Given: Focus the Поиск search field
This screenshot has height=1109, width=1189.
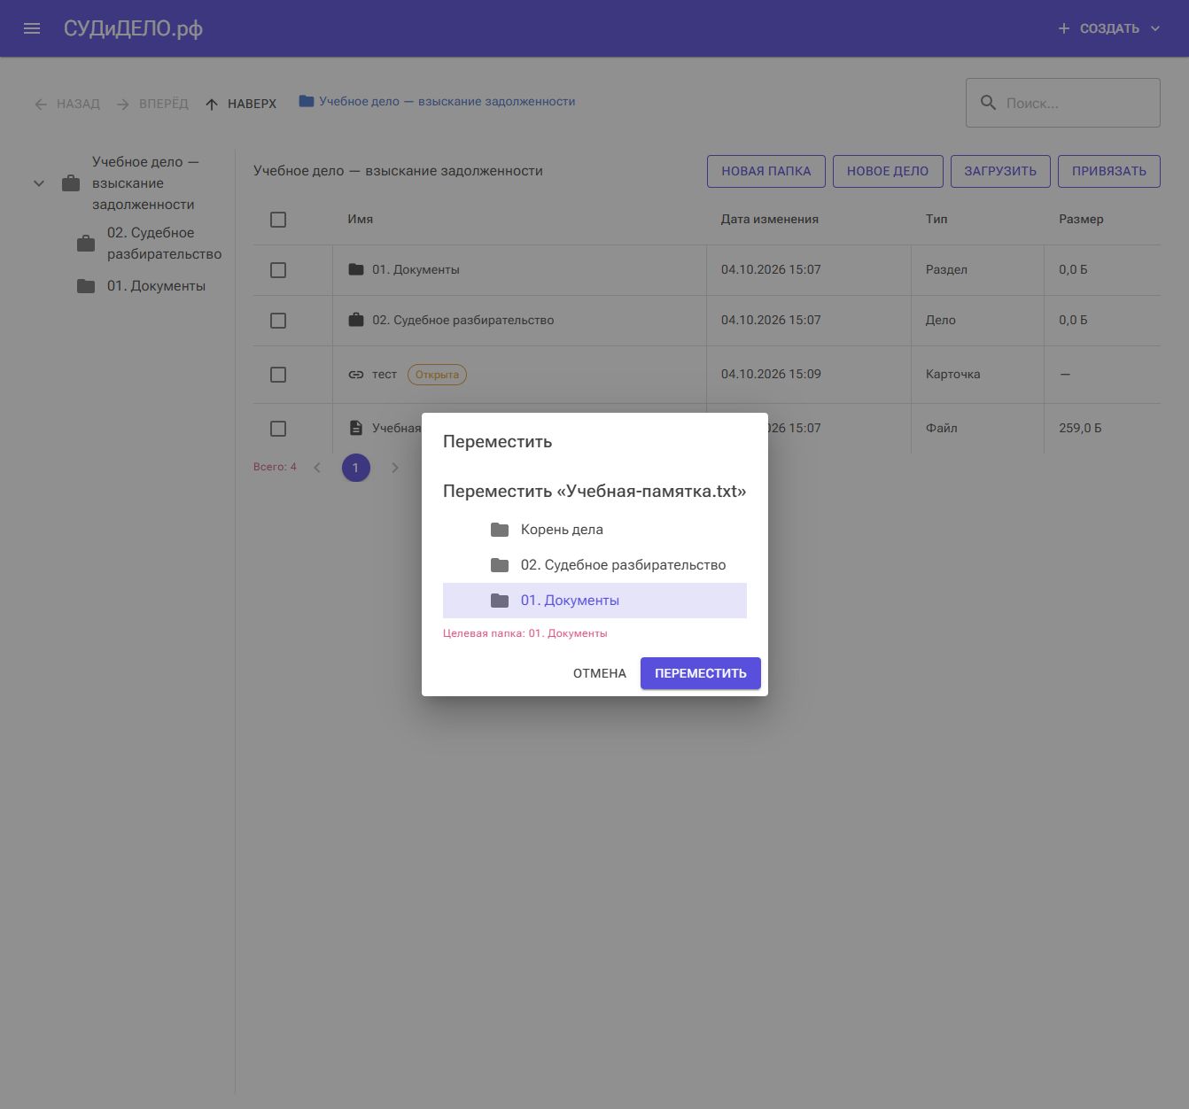Looking at the screenshot, I should [1062, 103].
